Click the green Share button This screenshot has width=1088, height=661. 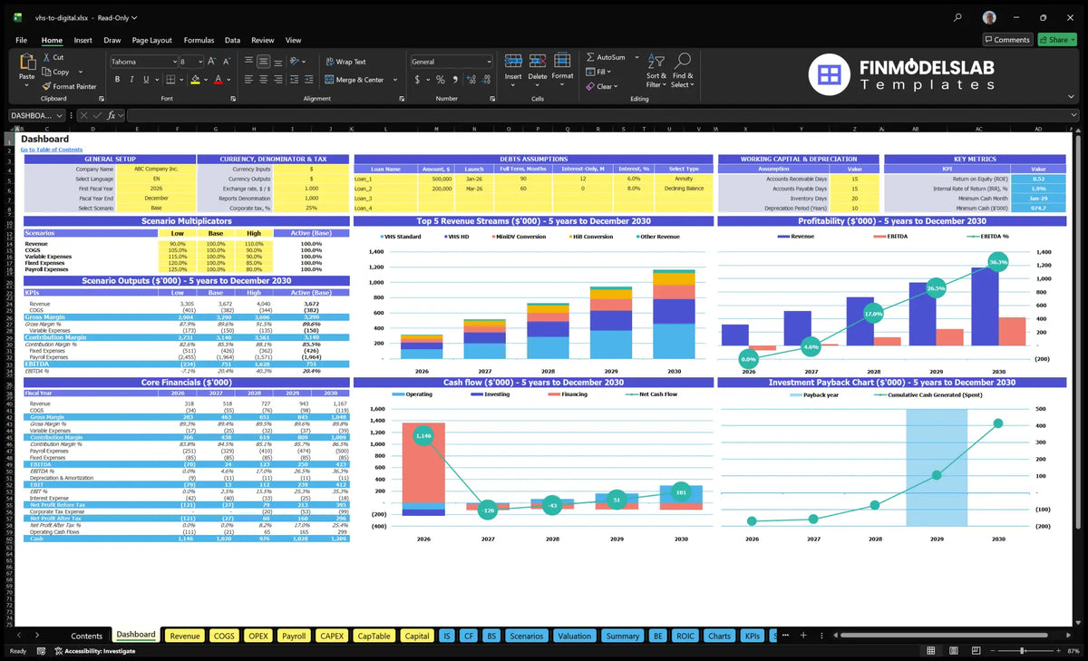click(1057, 40)
